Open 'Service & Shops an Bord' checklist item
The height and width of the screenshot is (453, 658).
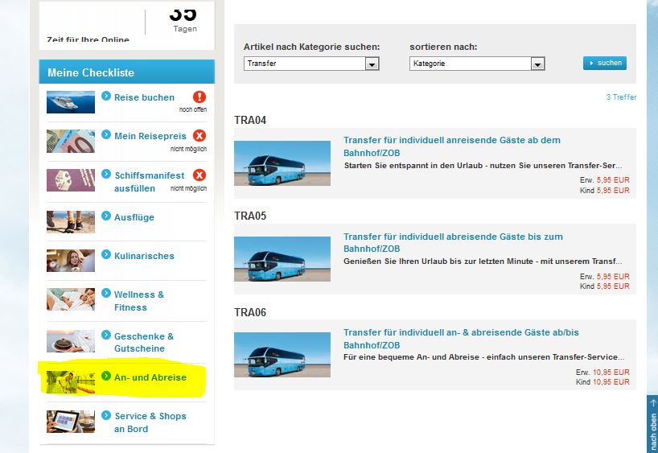point(150,422)
